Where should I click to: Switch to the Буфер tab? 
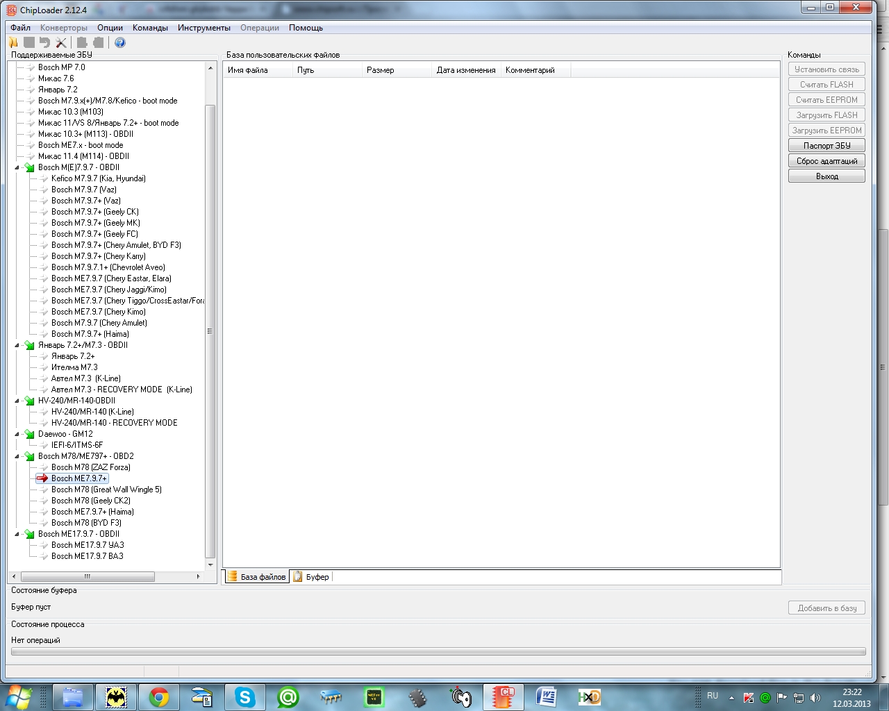[x=311, y=577]
